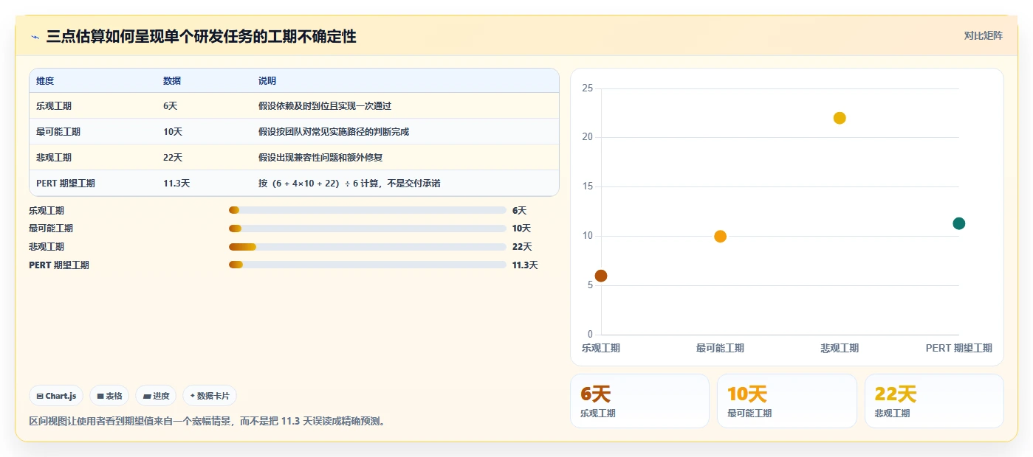Click the green PERT 期望工期 chart point
The image size is (1033, 457).
[x=959, y=223]
